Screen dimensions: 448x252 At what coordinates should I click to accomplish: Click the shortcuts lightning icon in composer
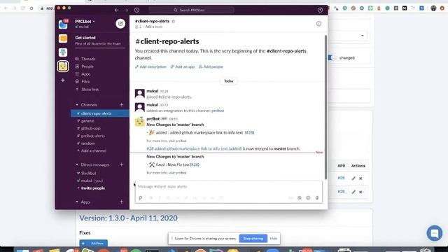click(x=140, y=197)
